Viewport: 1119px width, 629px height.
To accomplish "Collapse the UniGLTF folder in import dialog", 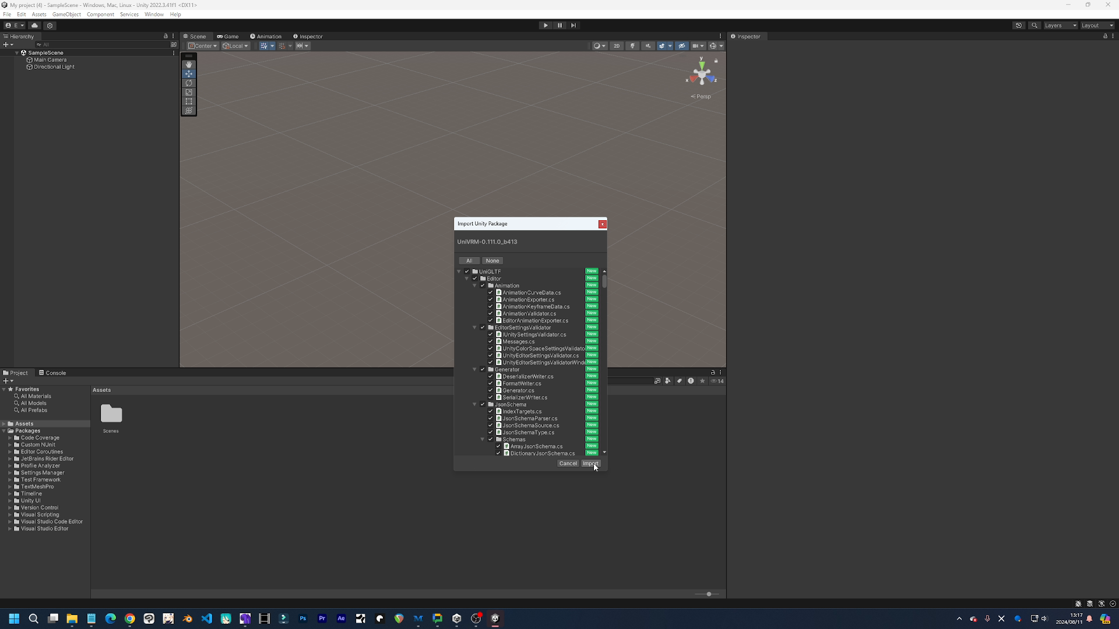I will [459, 271].
